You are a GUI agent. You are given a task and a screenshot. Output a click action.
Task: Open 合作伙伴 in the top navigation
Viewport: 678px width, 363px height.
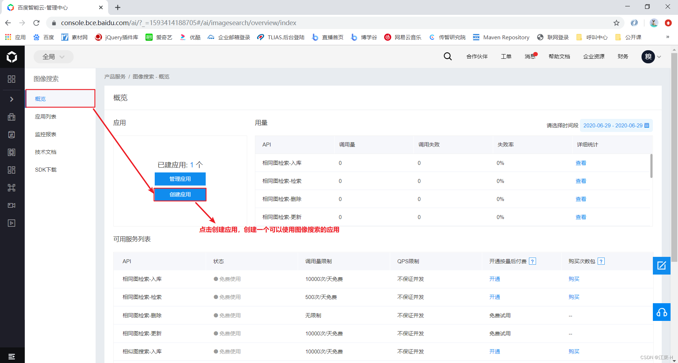coord(477,57)
